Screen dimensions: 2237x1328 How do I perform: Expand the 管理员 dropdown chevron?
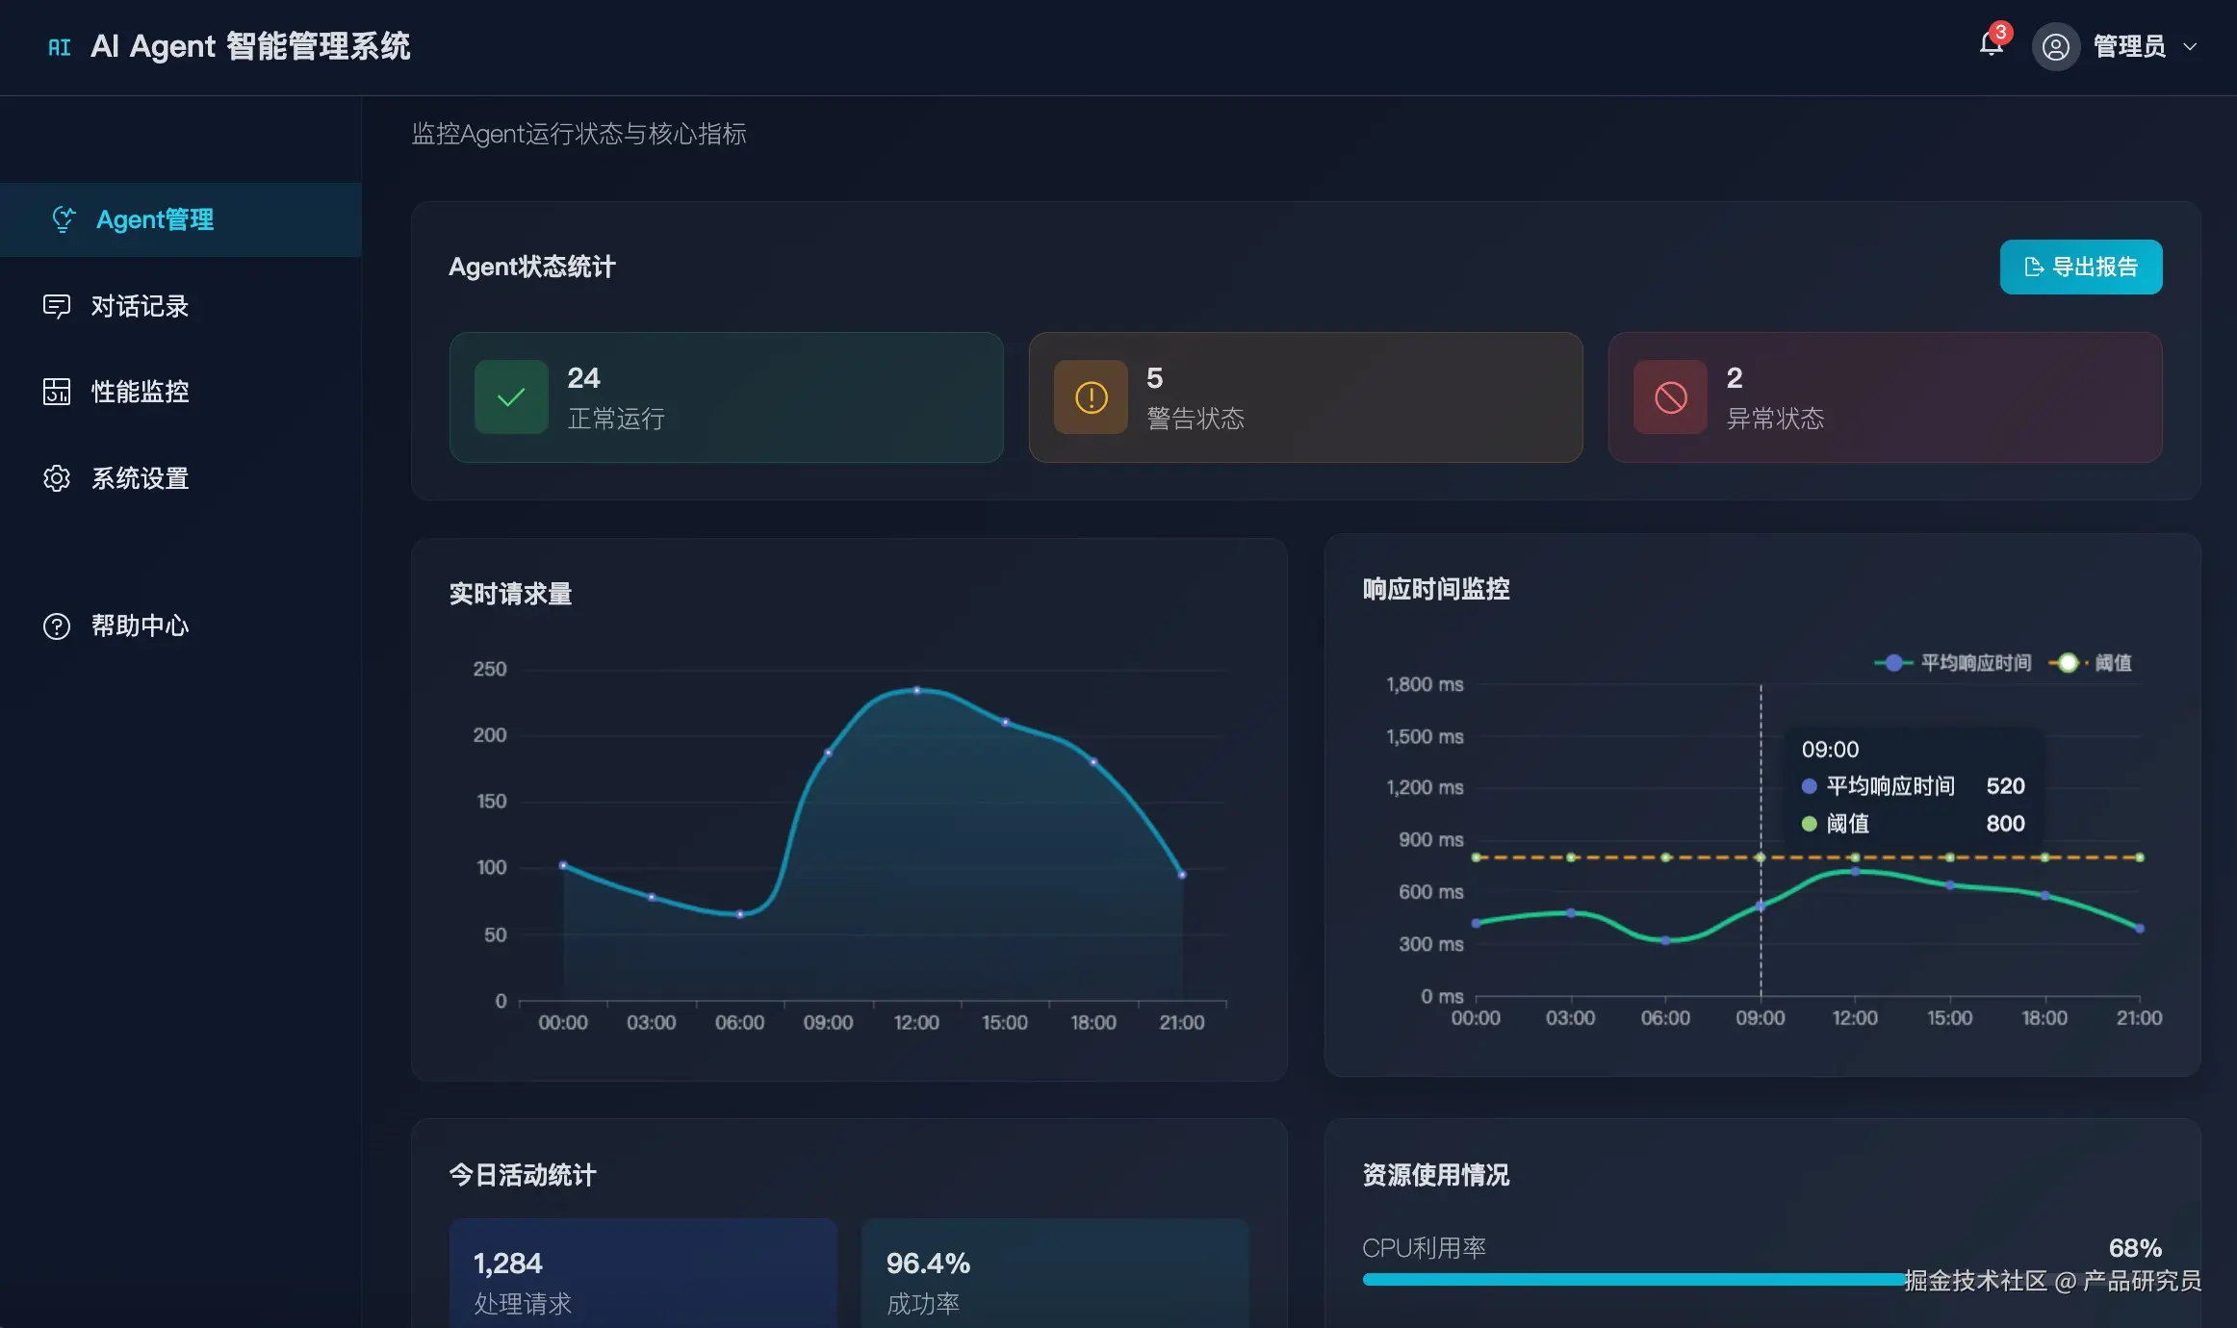point(2191,47)
